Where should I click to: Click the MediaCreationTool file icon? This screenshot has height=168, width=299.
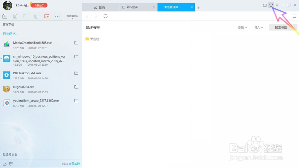[x=7, y=45]
